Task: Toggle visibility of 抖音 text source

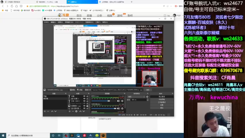Action: [84, 96]
